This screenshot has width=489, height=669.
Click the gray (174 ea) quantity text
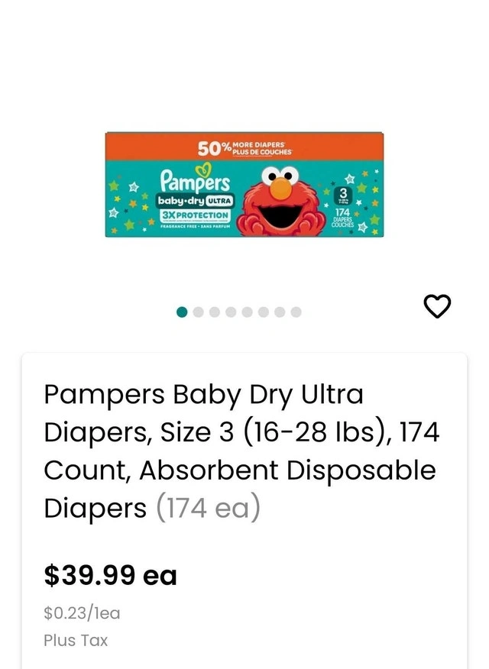pos(208,508)
